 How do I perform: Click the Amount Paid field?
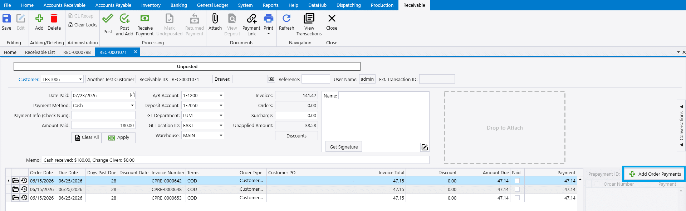(x=103, y=125)
